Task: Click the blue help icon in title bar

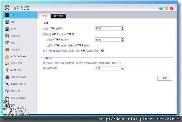Action: pyautogui.click(x=161, y=8)
